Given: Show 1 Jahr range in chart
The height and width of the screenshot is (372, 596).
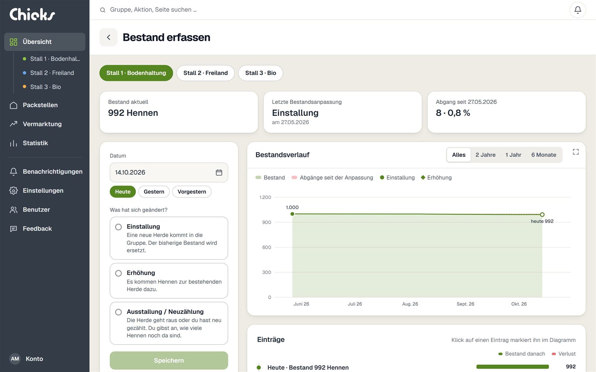Looking at the screenshot, I should [513, 155].
